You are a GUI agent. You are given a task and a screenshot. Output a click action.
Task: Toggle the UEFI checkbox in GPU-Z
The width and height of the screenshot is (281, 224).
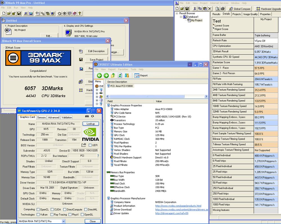tap(90, 145)
